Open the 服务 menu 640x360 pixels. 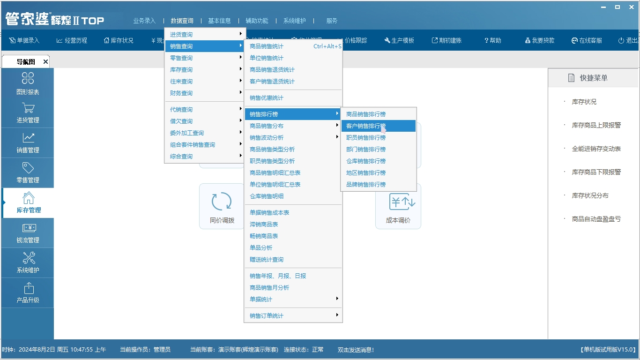point(332,21)
